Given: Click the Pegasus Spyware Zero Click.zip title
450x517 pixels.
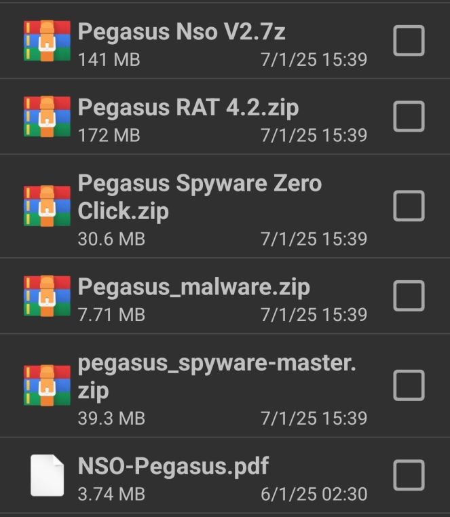Looking at the screenshot, I should (200, 197).
